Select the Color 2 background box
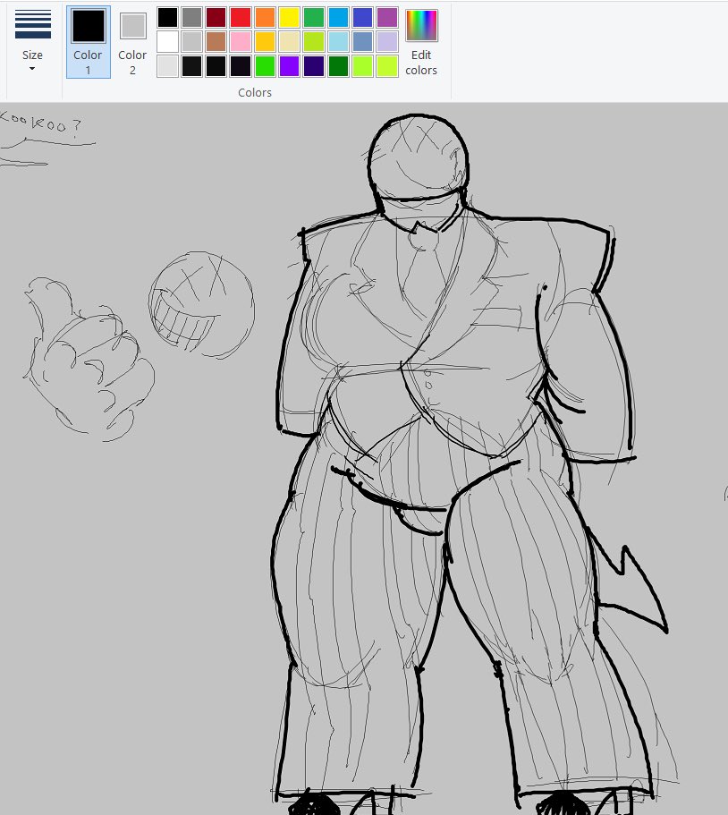The width and height of the screenshot is (728, 815). pos(132,42)
